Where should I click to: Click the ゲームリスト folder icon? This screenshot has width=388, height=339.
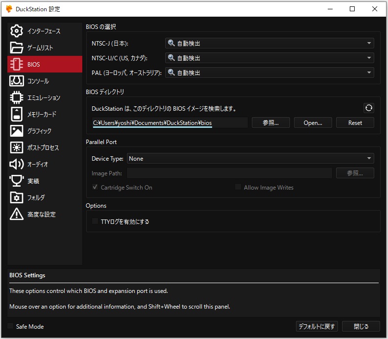pyautogui.click(x=17, y=48)
